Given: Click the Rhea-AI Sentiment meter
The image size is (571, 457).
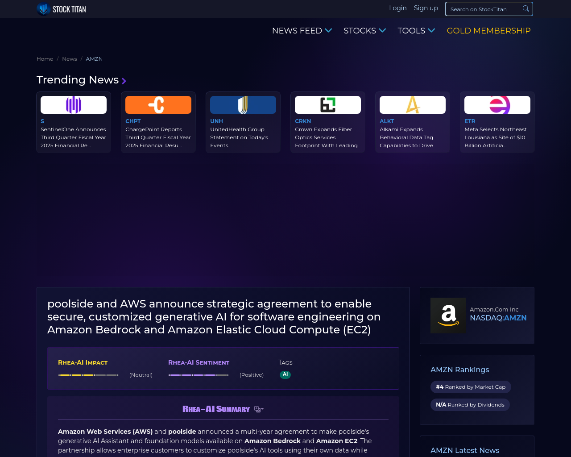Looking at the screenshot, I should [199, 375].
